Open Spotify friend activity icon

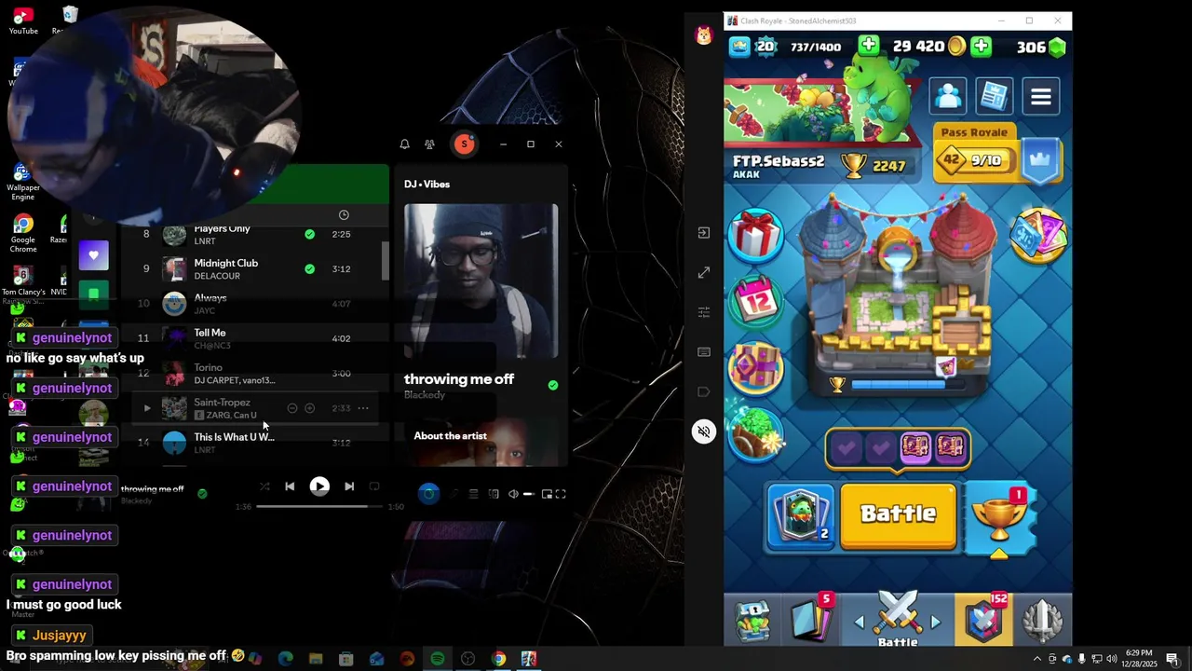[x=429, y=144]
